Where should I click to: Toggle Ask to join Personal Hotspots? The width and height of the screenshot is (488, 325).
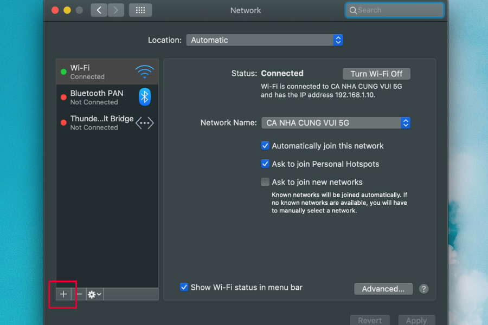pyautogui.click(x=265, y=164)
